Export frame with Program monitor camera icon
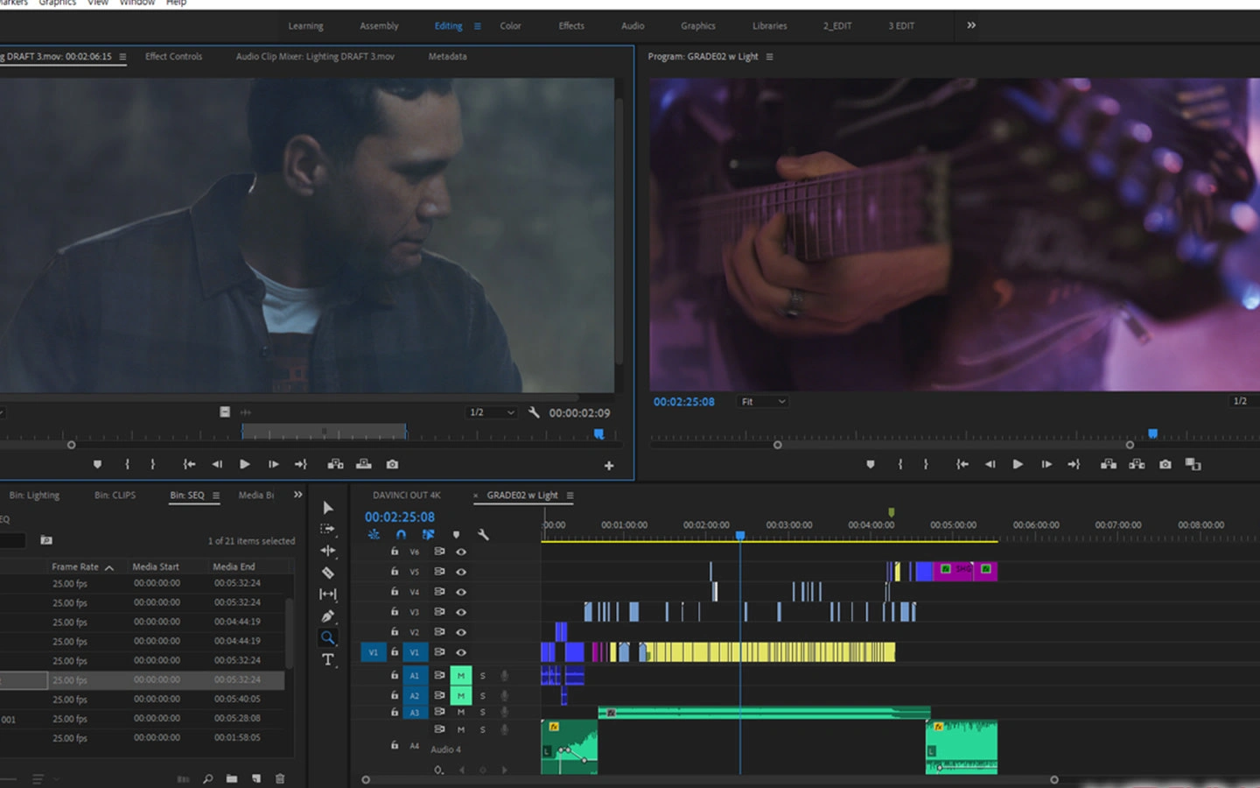 coord(1165,464)
